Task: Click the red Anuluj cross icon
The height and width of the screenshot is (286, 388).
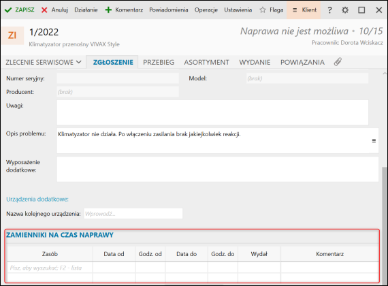Action: click(x=44, y=10)
